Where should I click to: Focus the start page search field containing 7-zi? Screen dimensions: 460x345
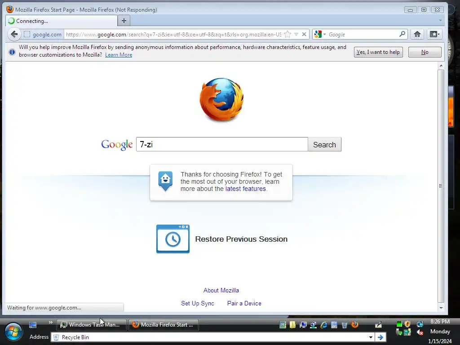[222, 144]
